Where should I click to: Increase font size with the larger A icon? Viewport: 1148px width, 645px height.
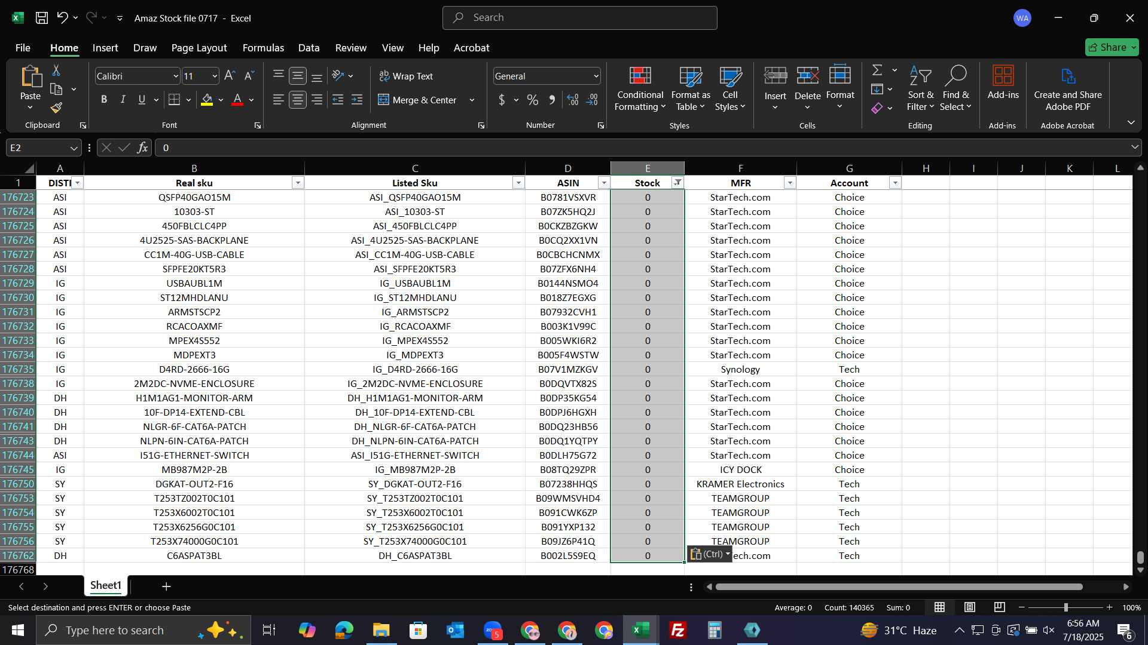tap(230, 76)
